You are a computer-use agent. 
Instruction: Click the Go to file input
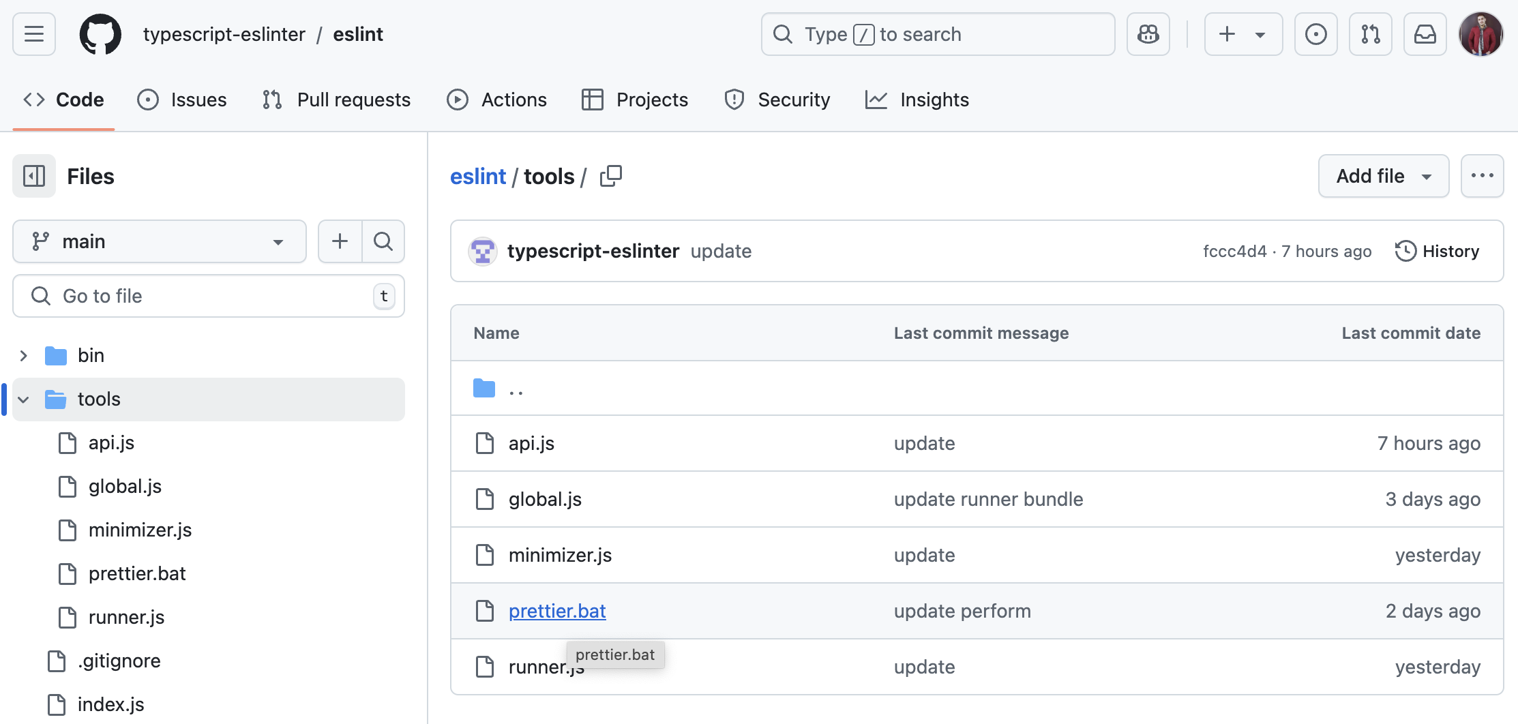(x=208, y=296)
